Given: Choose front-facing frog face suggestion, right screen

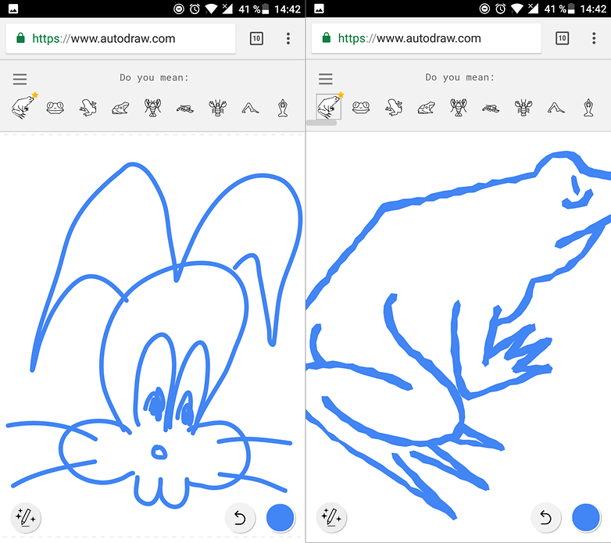Looking at the screenshot, I should click(361, 107).
